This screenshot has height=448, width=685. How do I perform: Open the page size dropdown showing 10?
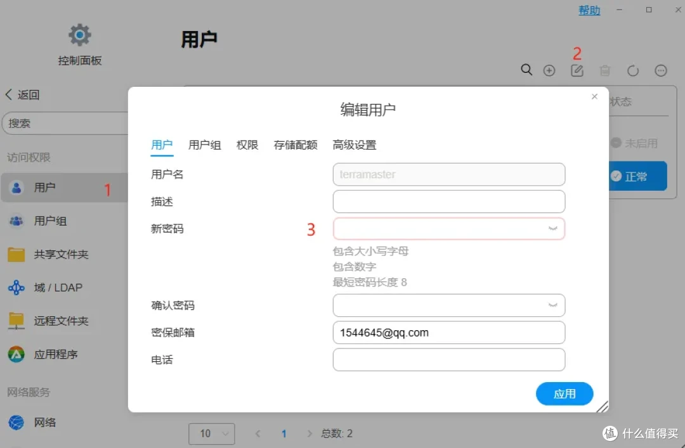coord(211,433)
